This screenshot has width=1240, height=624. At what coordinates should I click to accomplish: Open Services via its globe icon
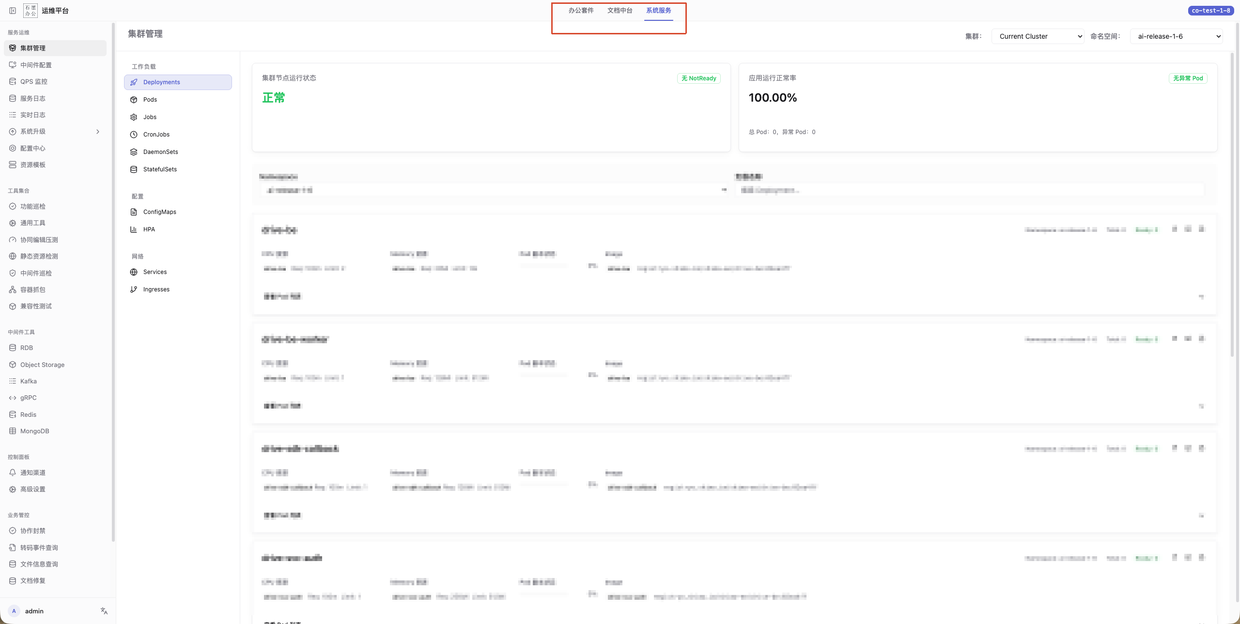coord(134,272)
